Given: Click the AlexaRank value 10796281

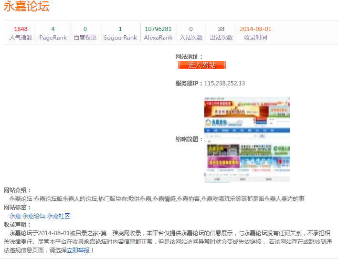Looking at the screenshot, I should pyautogui.click(x=158, y=29).
